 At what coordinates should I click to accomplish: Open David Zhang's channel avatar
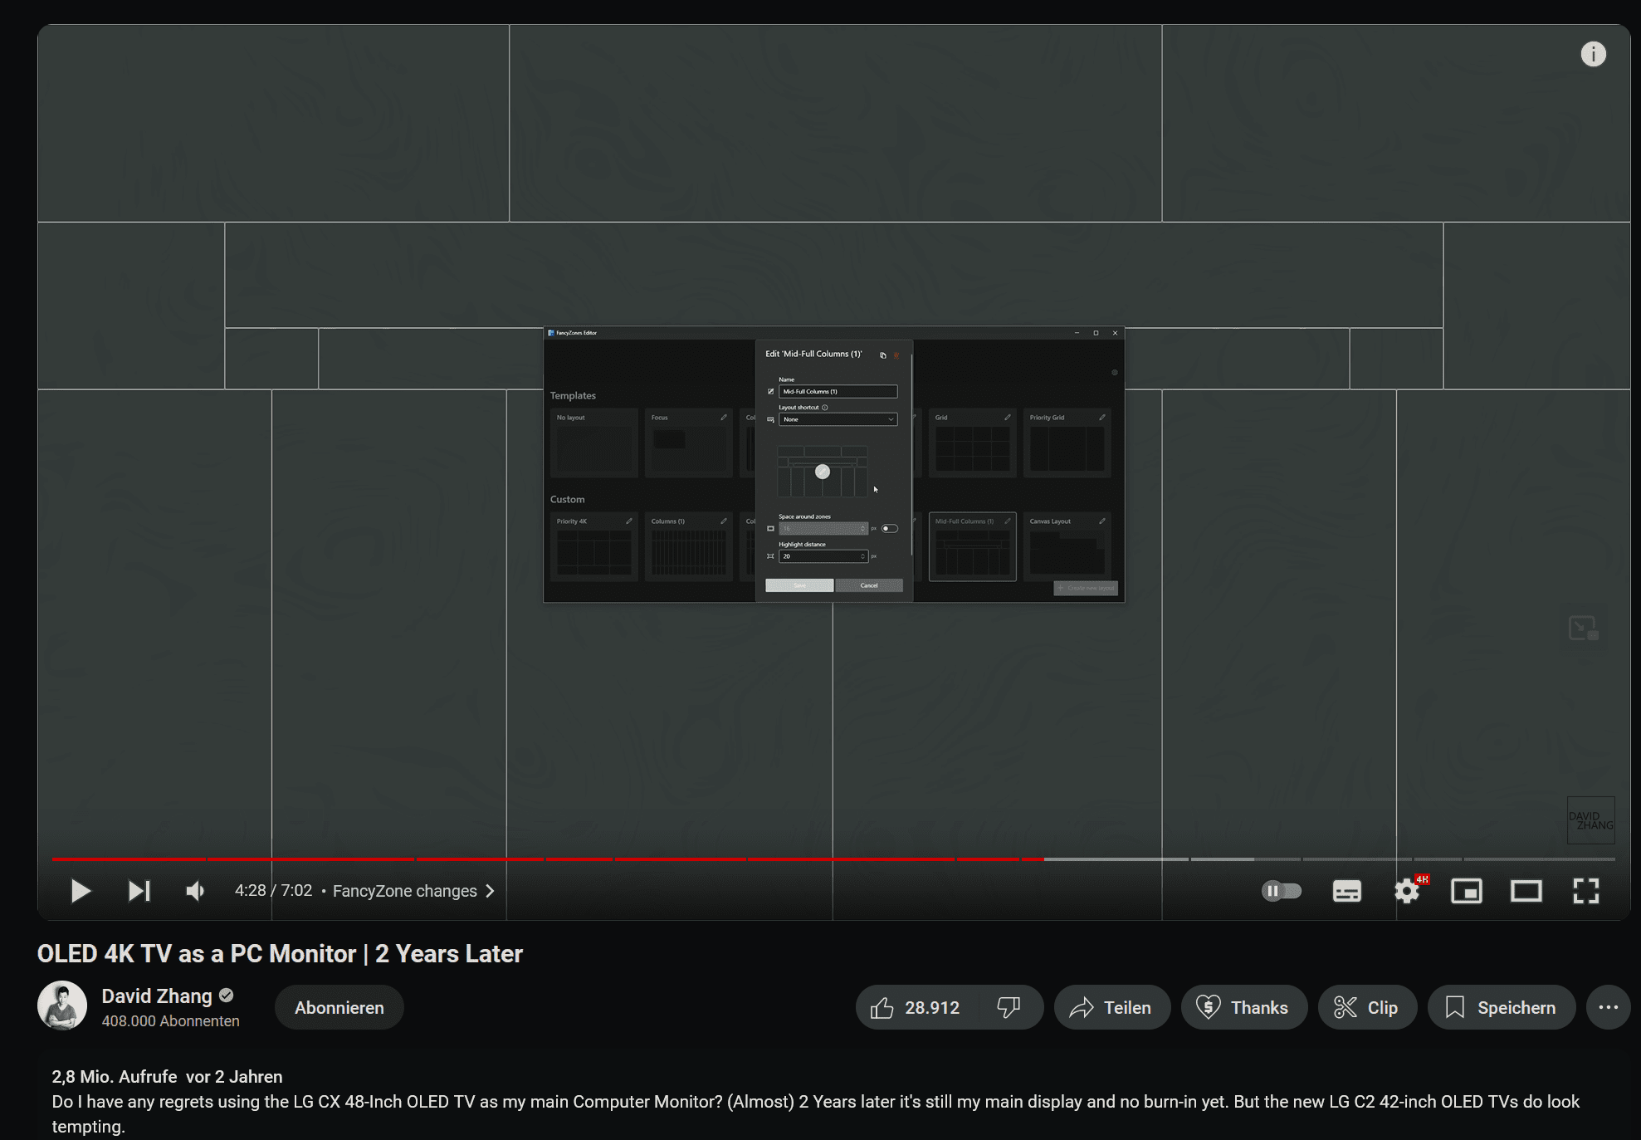(x=62, y=1005)
